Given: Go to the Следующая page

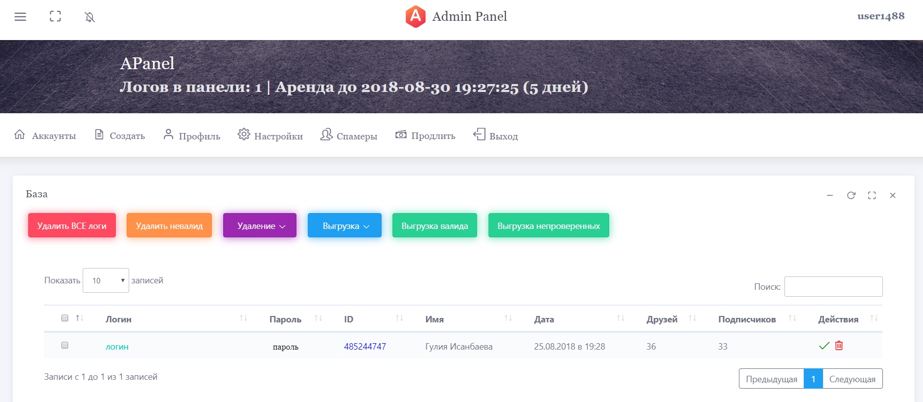Looking at the screenshot, I should 852,379.
